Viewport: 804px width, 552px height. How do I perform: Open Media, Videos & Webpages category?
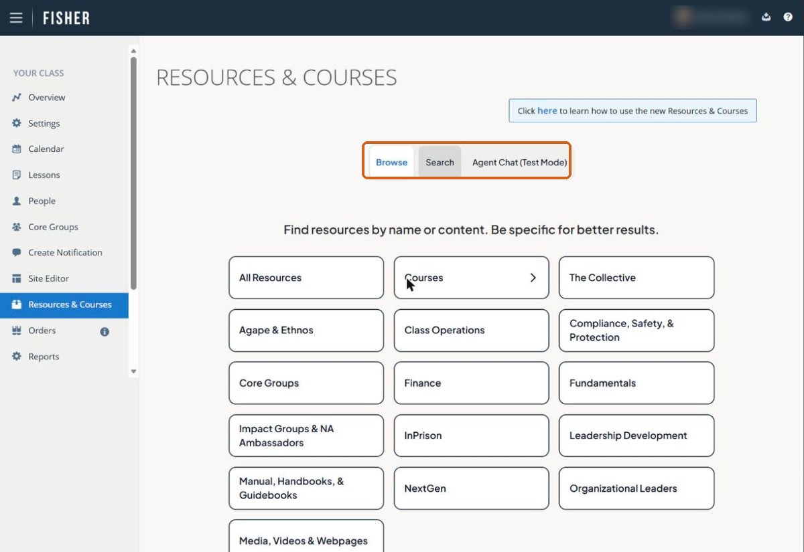[306, 536]
